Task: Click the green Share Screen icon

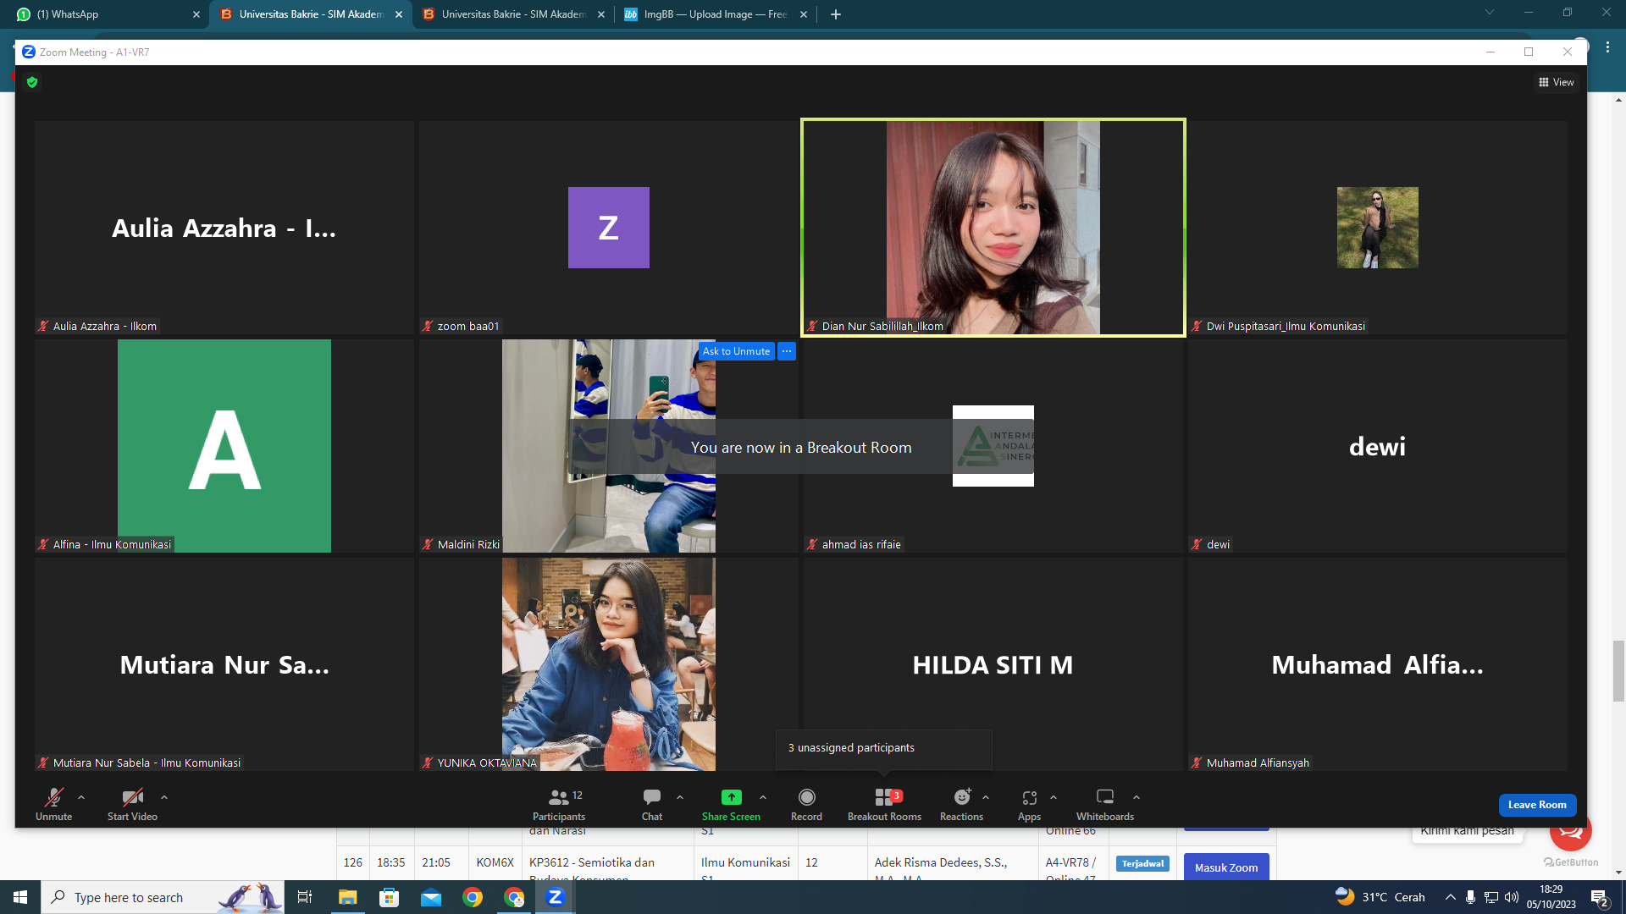Action: pos(731,797)
